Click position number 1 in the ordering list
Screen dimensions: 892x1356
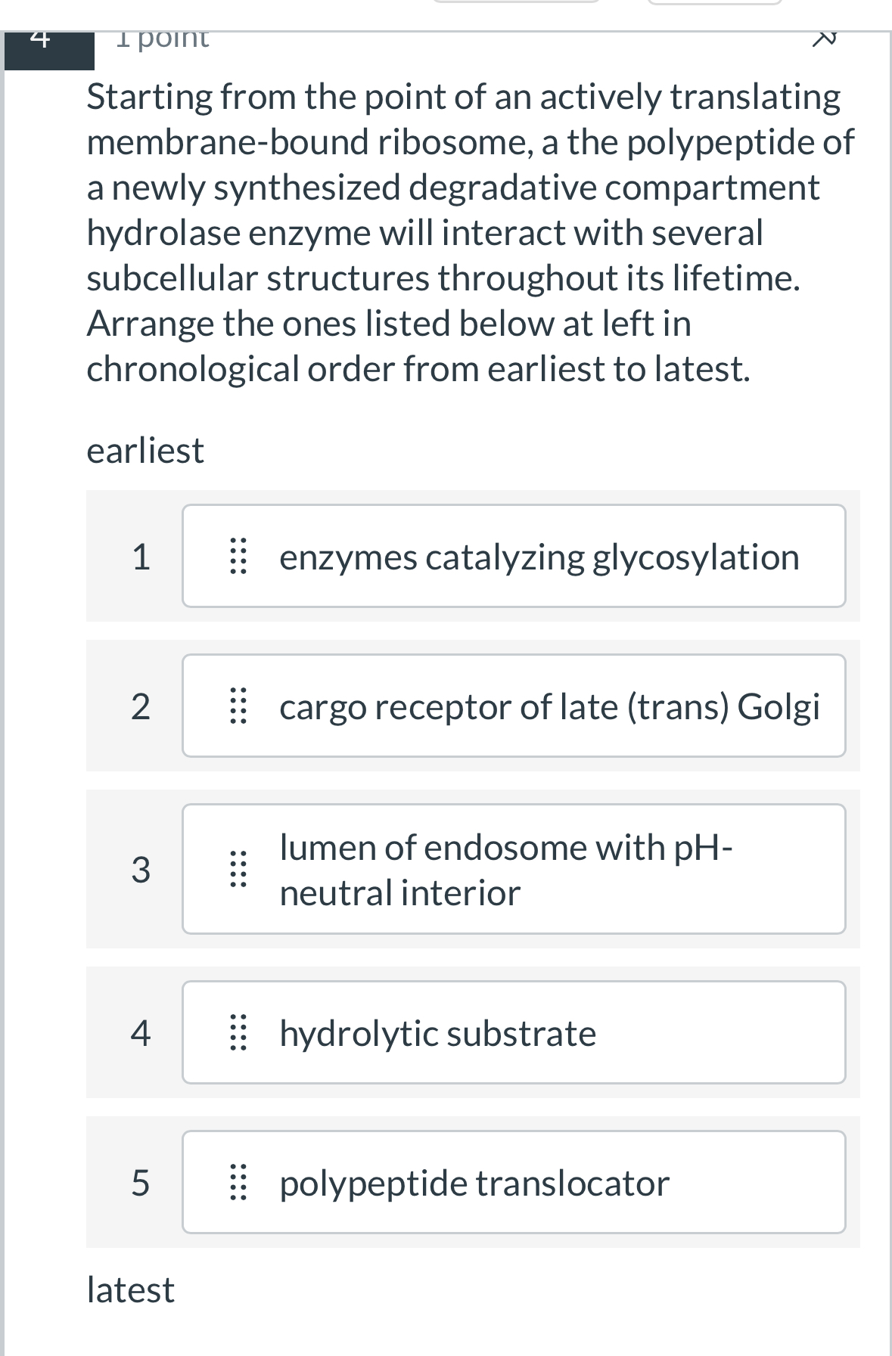tap(142, 555)
